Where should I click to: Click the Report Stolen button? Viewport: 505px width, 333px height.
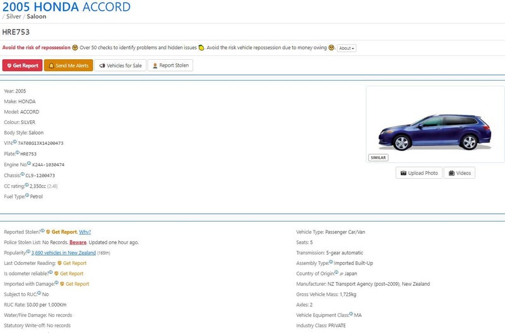click(170, 65)
